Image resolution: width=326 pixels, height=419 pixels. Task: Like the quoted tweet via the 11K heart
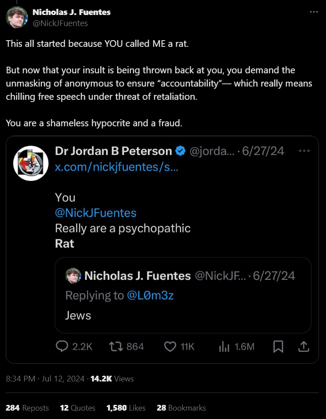coord(170,347)
